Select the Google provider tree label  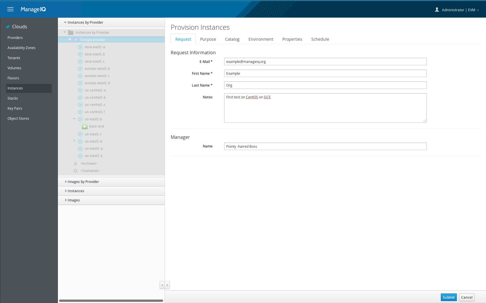[93, 40]
